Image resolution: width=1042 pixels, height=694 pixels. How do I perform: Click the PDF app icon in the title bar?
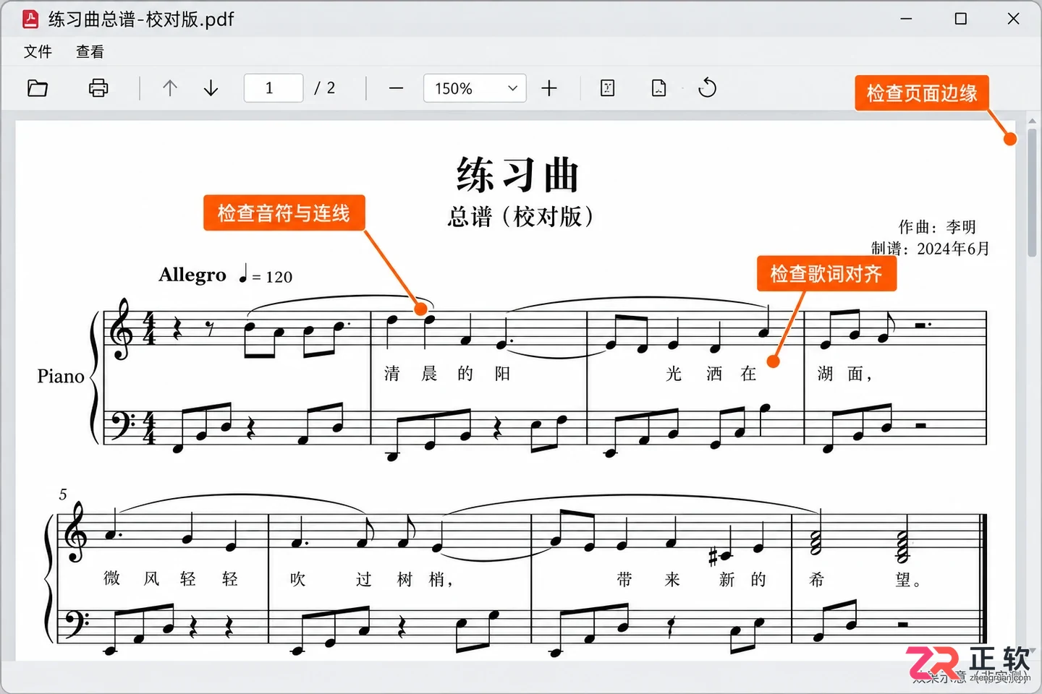(30, 19)
